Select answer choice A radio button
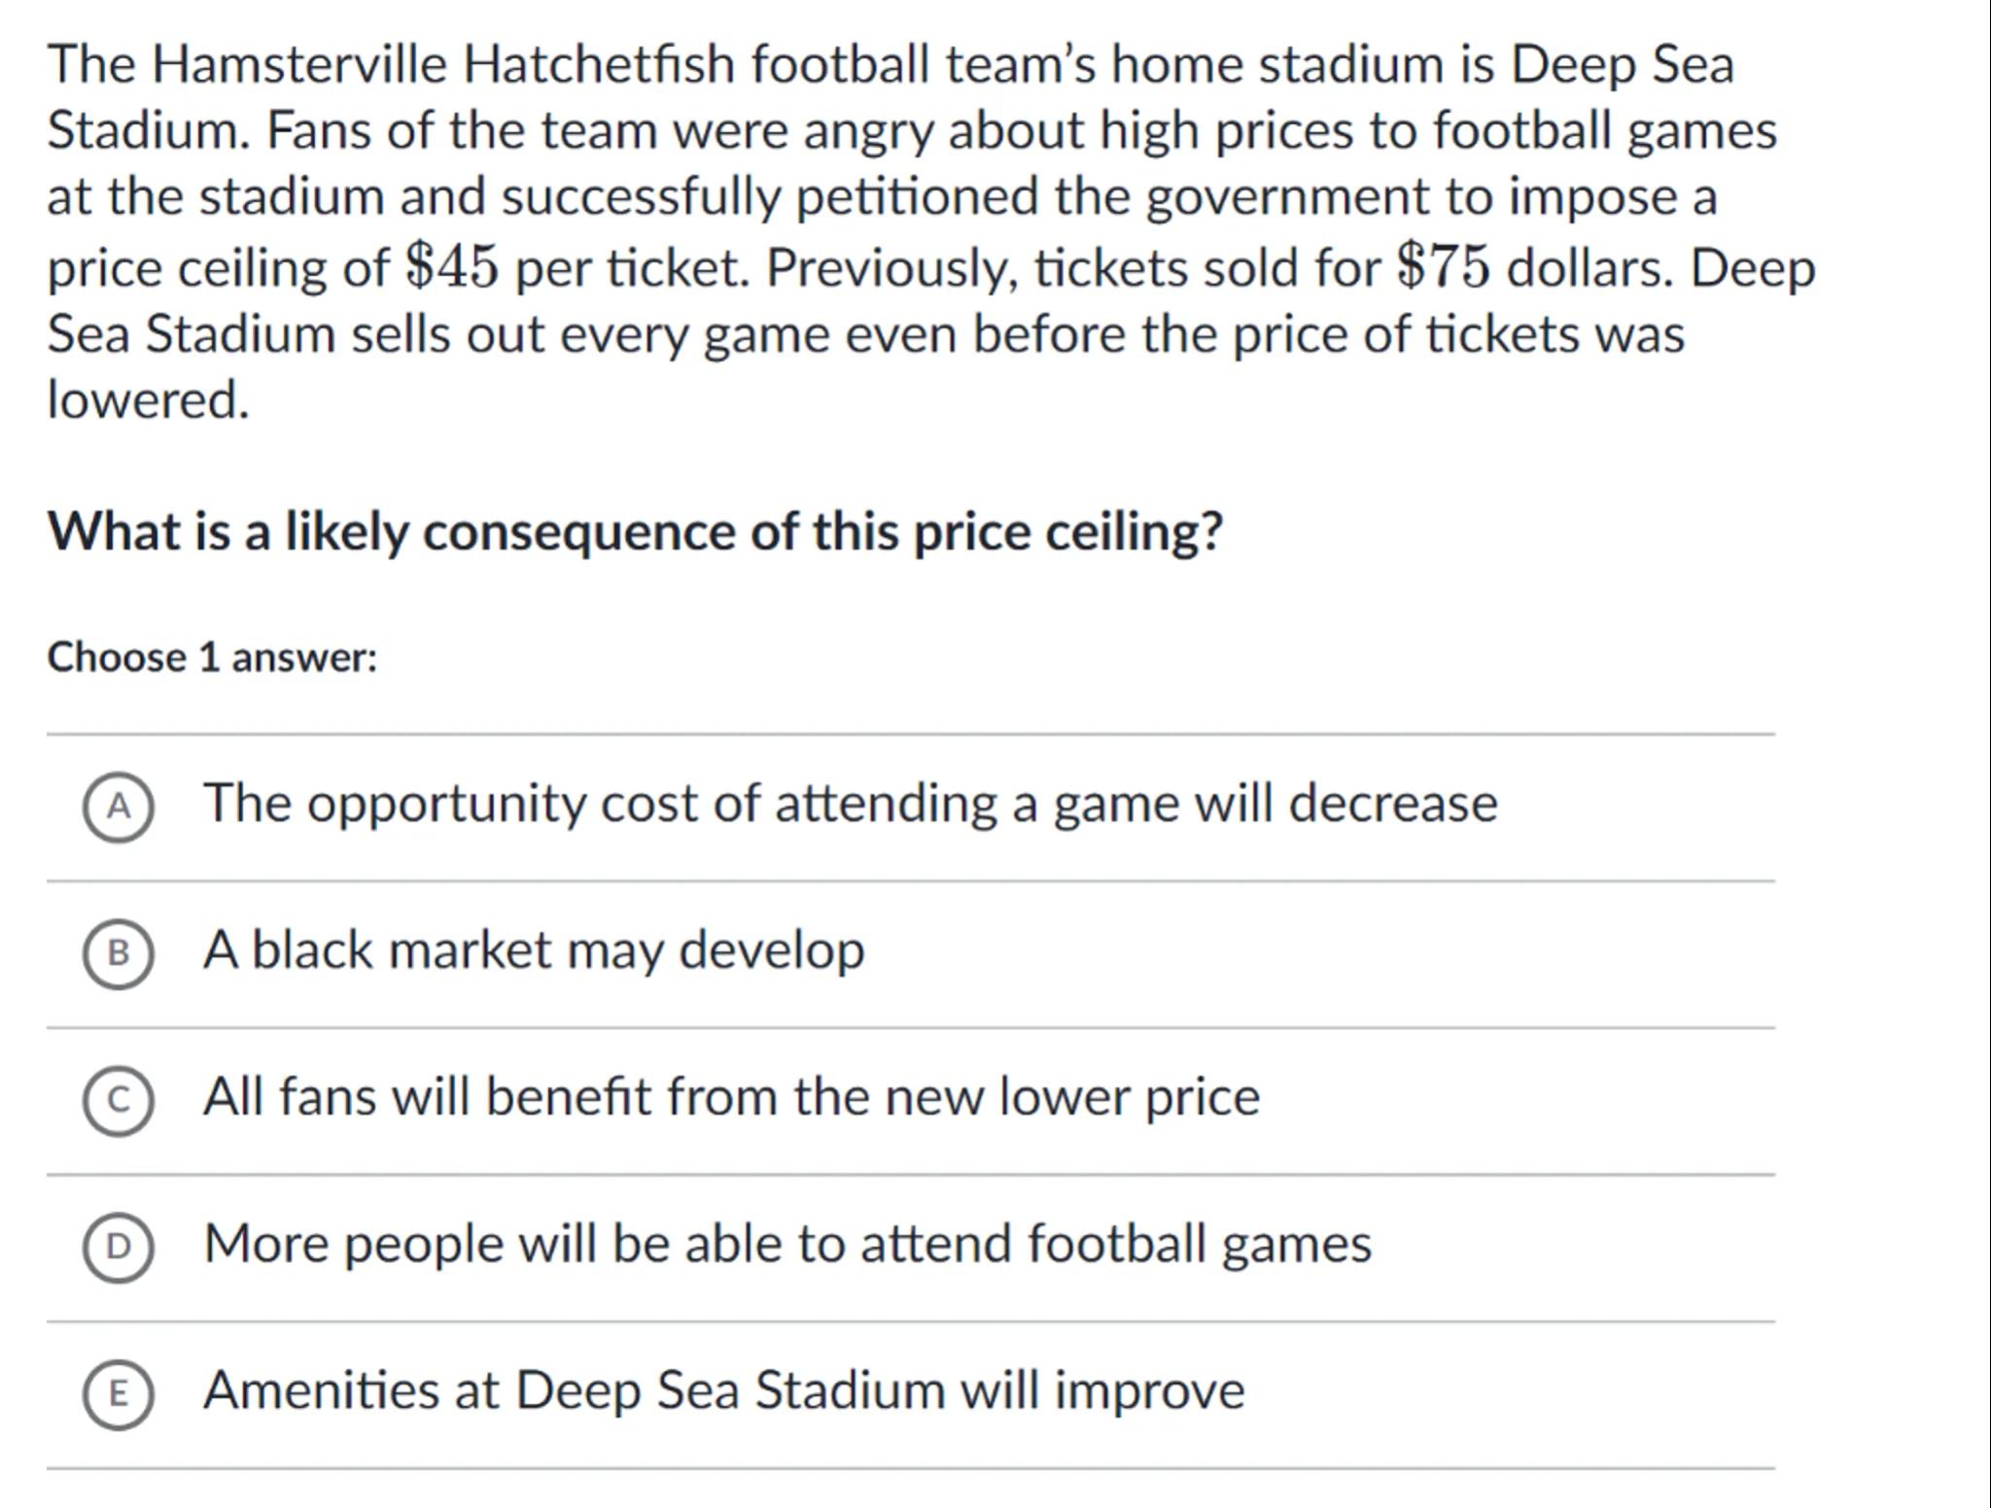 [x=118, y=807]
